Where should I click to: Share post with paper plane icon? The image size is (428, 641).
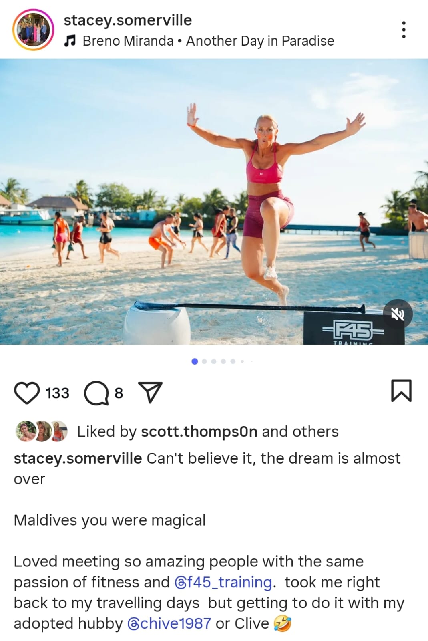tap(150, 392)
